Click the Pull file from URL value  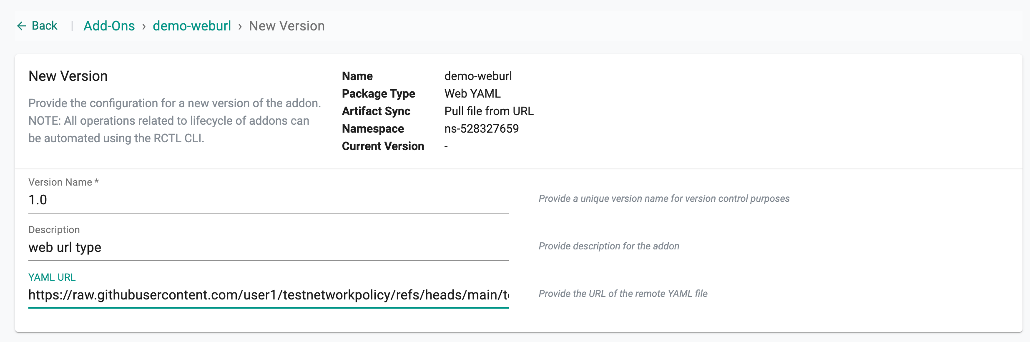click(x=489, y=111)
